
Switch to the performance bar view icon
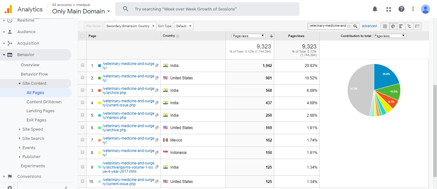point(401,26)
